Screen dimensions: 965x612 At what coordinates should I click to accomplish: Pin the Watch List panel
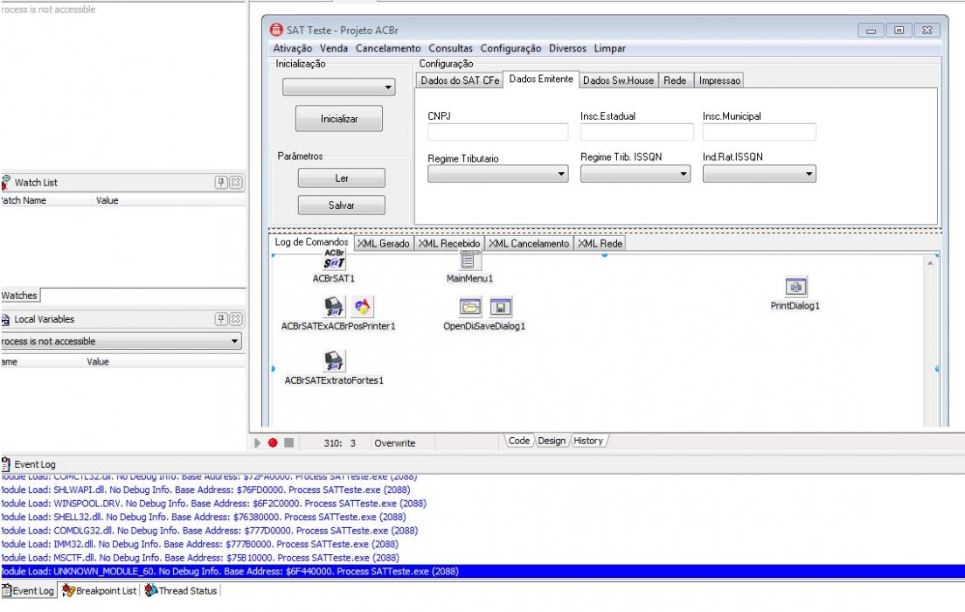221,182
